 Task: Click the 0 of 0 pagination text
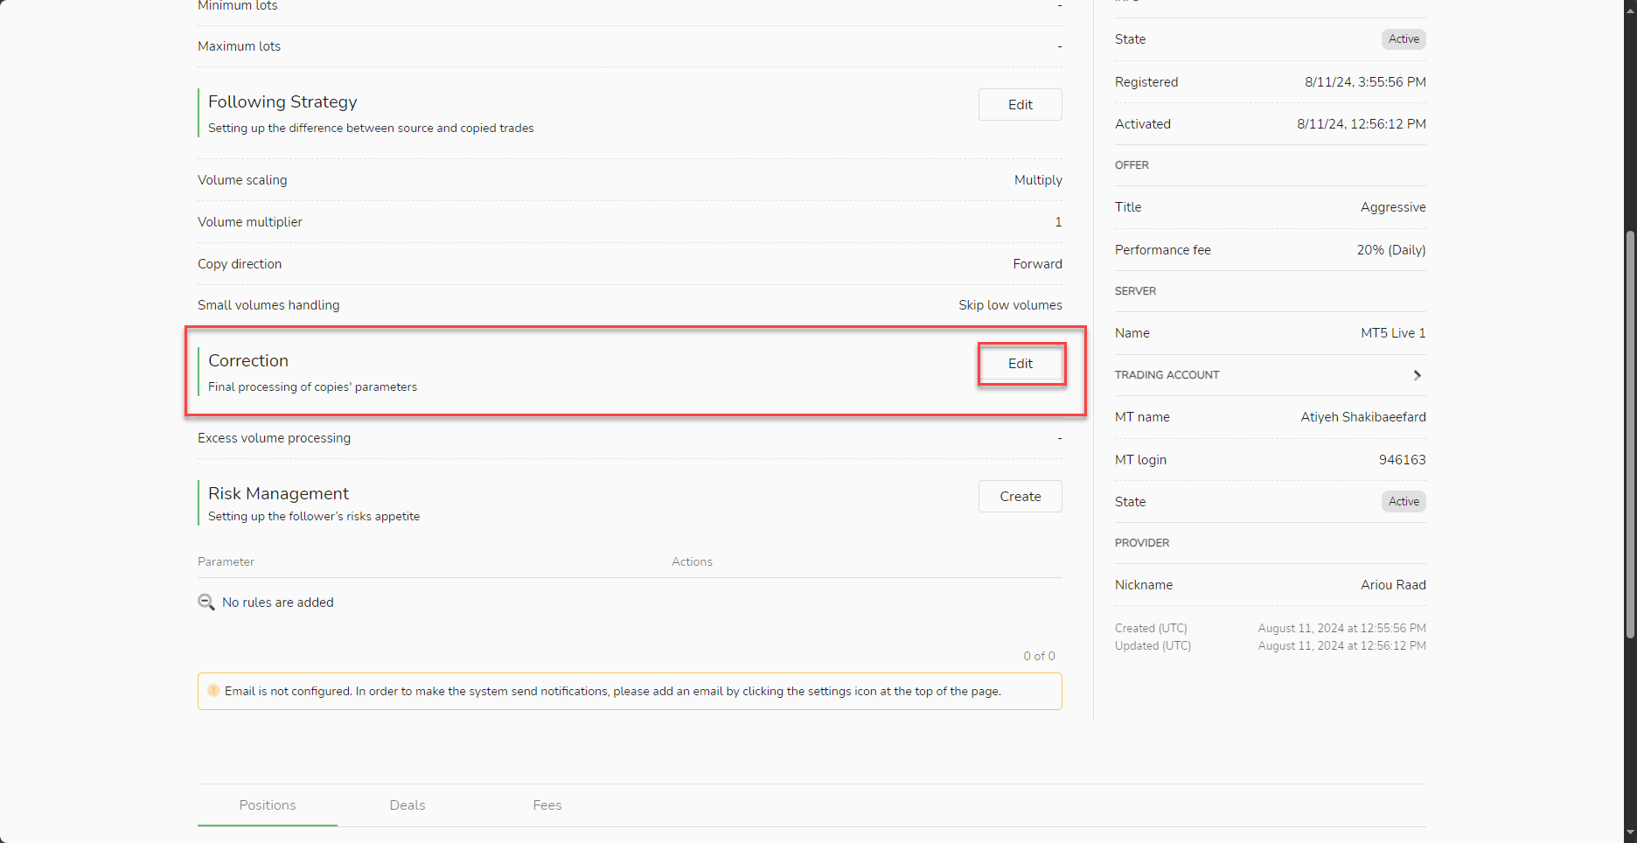[1039, 657]
